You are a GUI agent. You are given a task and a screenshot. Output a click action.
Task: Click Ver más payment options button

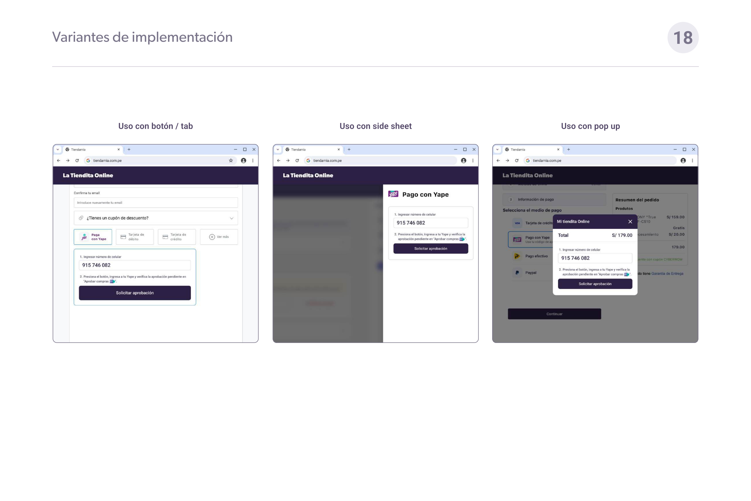(219, 237)
